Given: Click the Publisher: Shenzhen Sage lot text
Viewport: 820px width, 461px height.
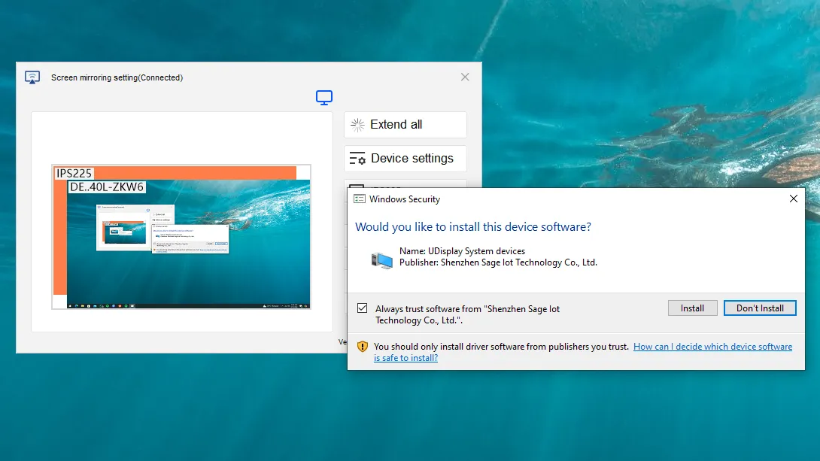Looking at the screenshot, I should 498,262.
